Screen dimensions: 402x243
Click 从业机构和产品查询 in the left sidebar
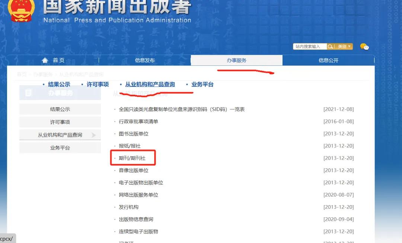[60, 135]
